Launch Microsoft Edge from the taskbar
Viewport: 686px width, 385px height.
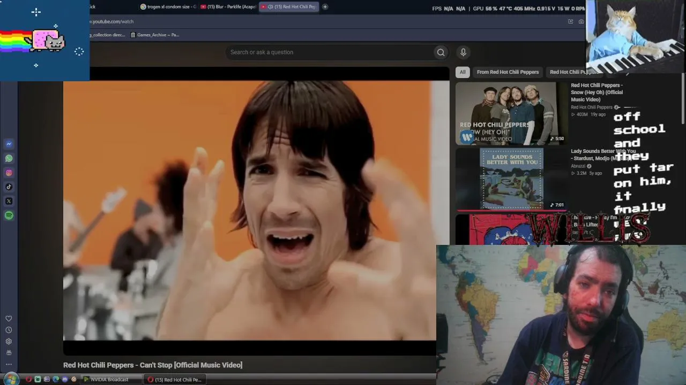coord(56,380)
